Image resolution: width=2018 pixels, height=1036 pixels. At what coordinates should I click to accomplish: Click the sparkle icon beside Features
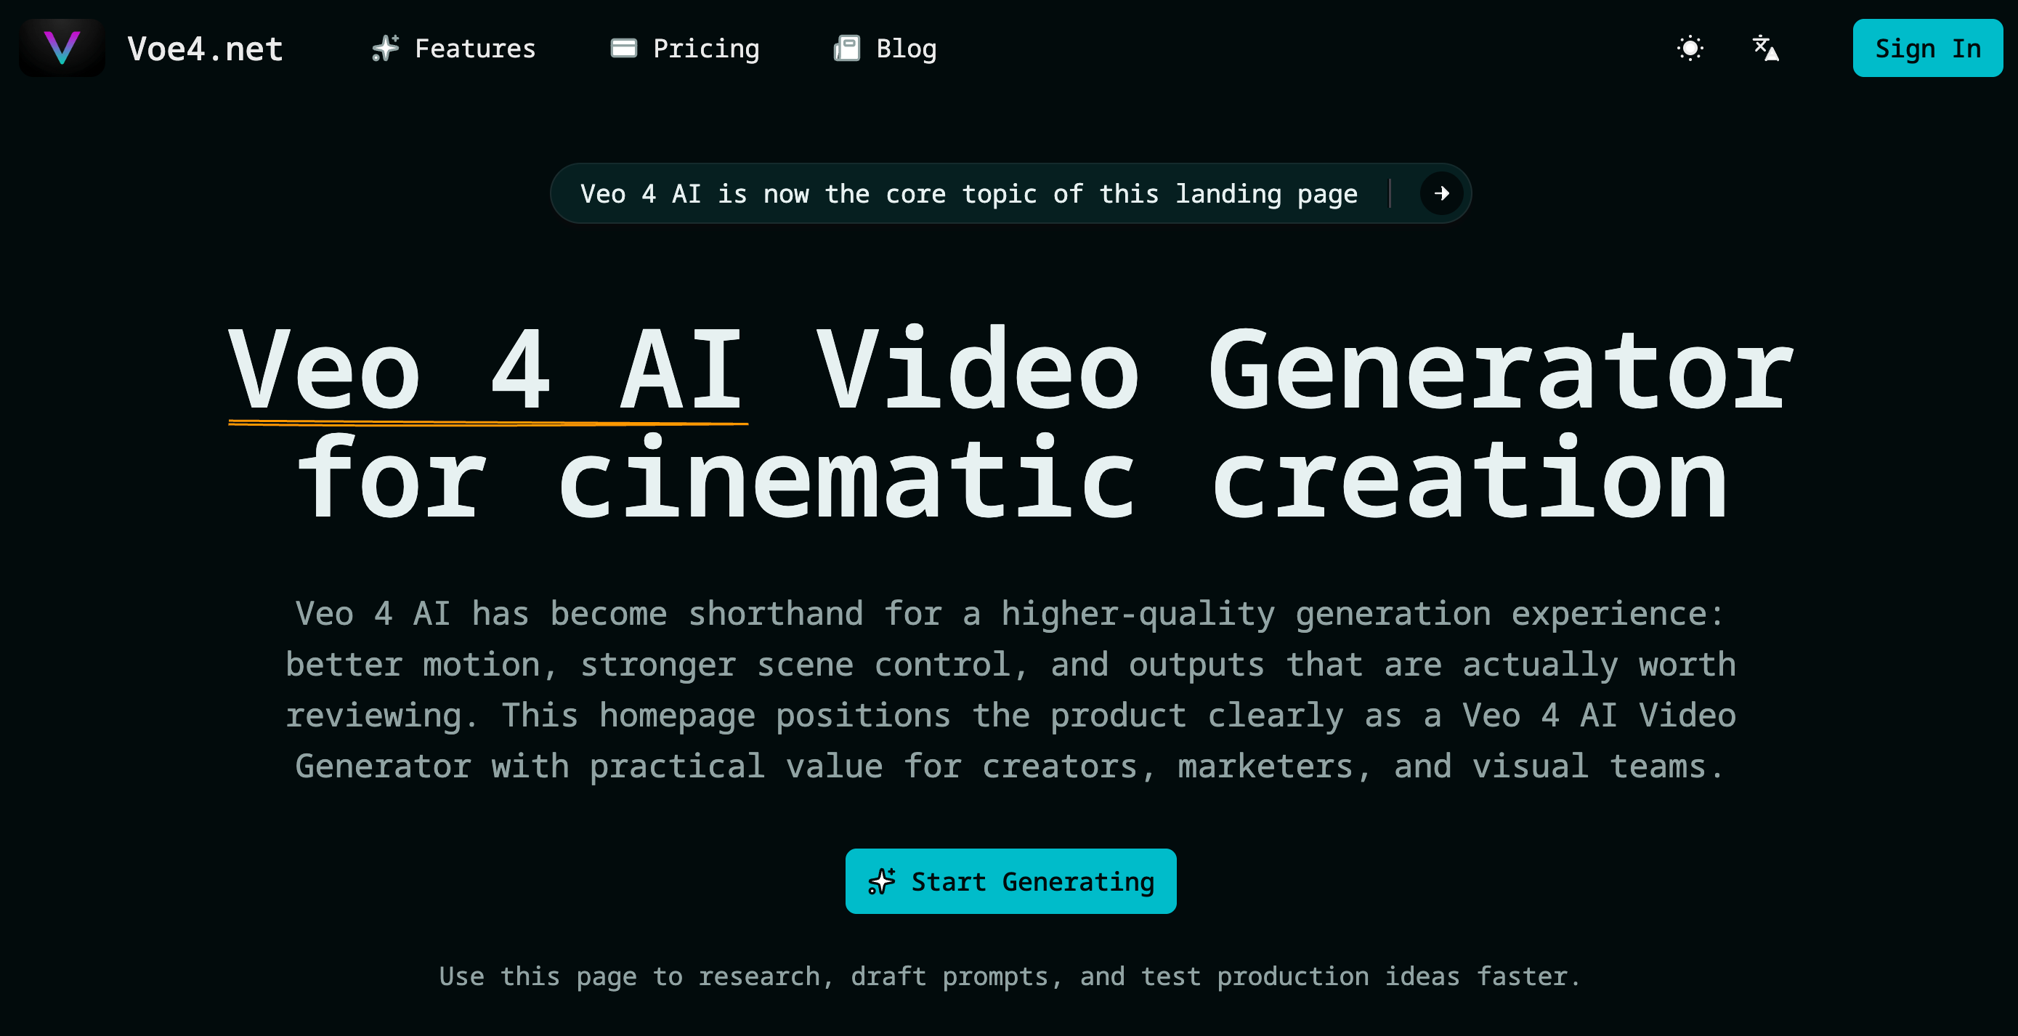pos(385,49)
